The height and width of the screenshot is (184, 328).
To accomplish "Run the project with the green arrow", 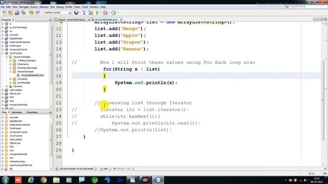I will point(97,13).
